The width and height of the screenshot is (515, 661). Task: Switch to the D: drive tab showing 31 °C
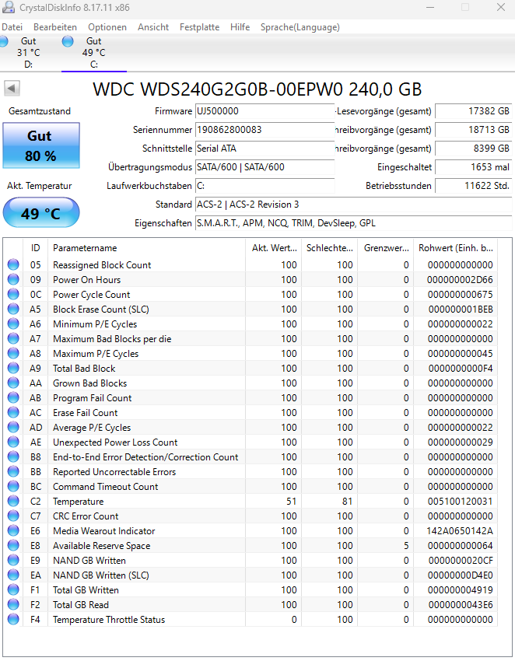click(29, 53)
